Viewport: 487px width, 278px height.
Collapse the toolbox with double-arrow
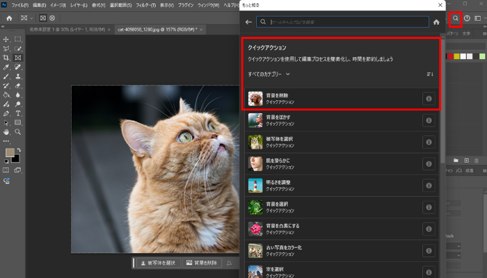(x=3, y=26)
